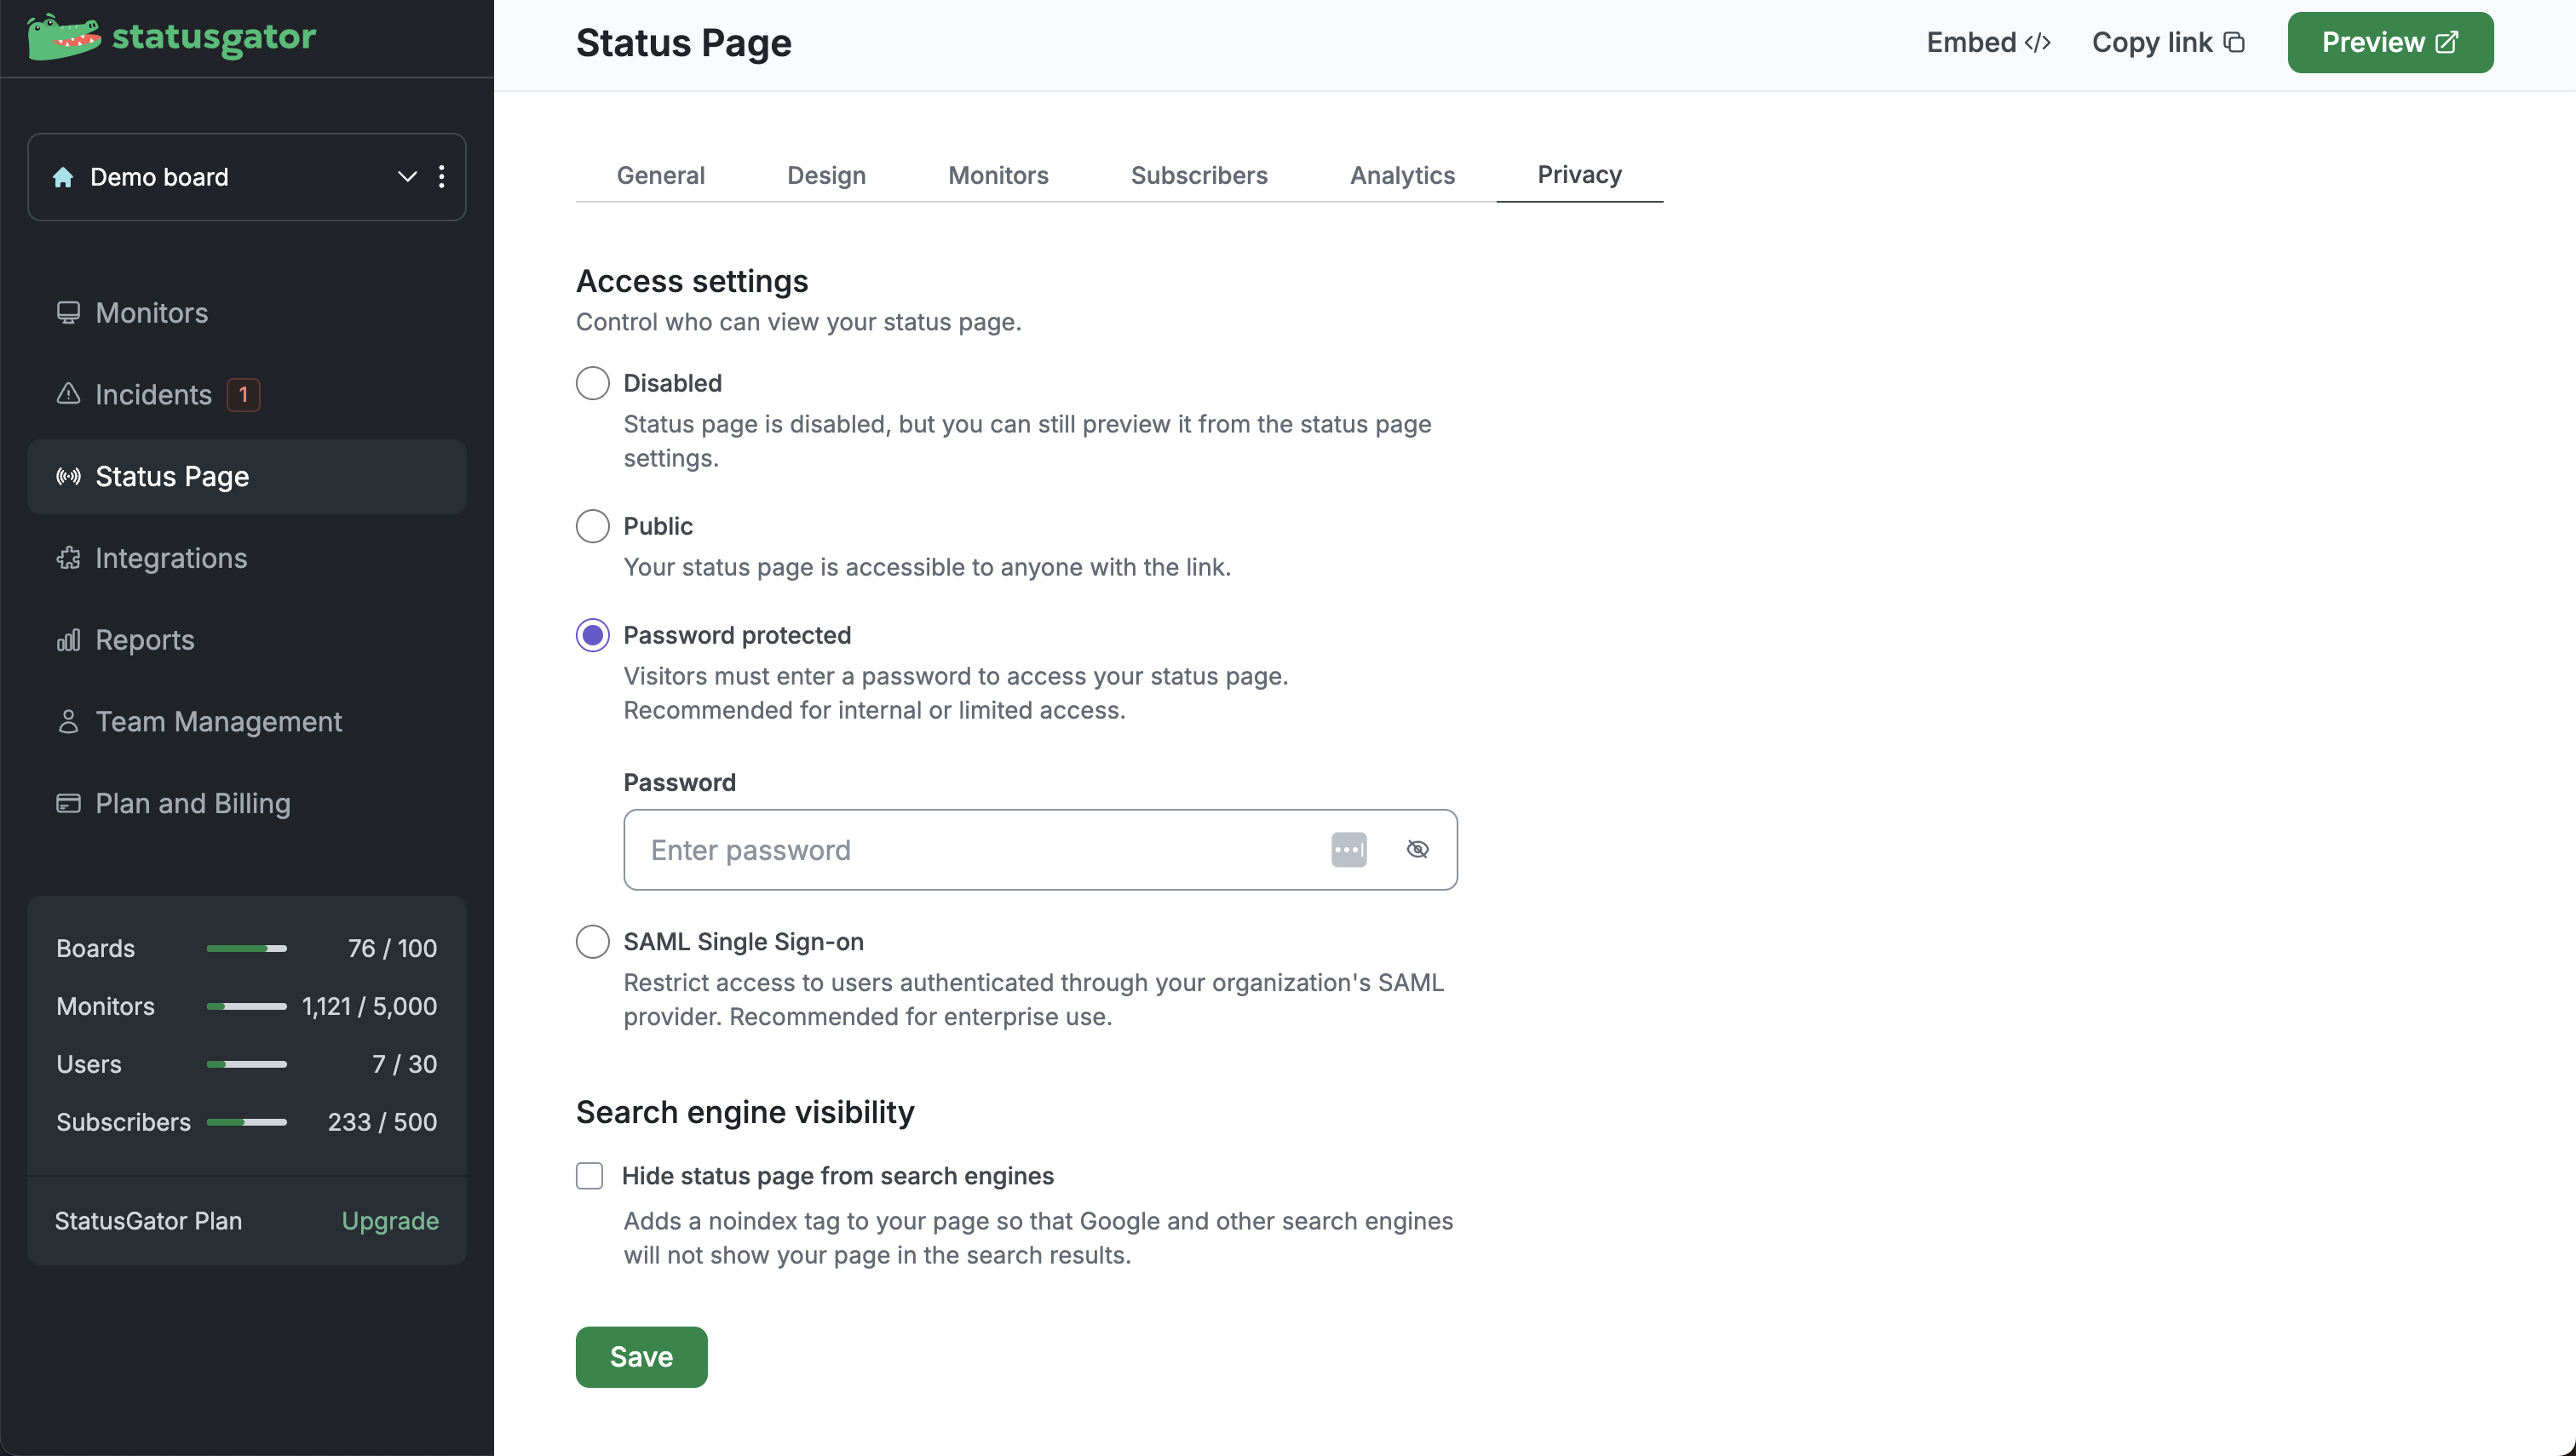The image size is (2576, 1456).
Task: Open the Embed code option
Action: tap(1987, 42)
